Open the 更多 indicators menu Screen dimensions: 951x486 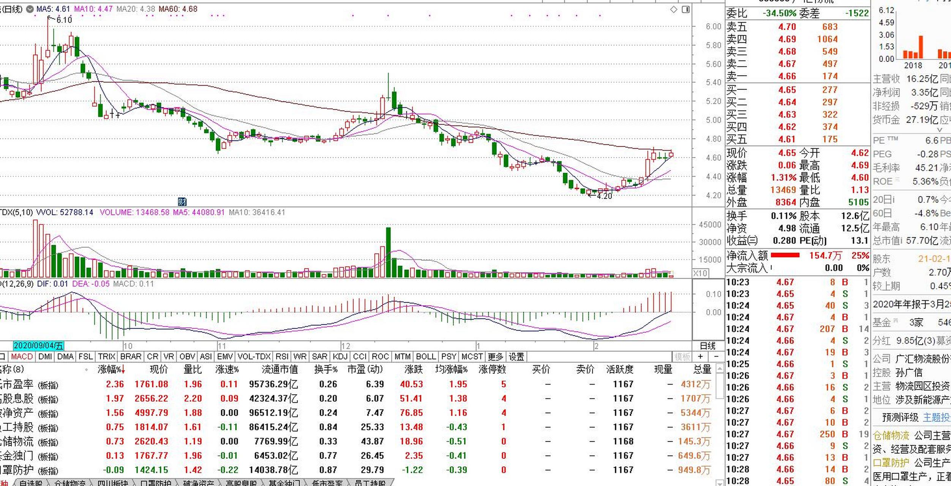tap(495, 357)
